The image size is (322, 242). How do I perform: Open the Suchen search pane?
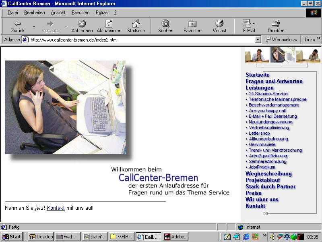coord(165,26)
